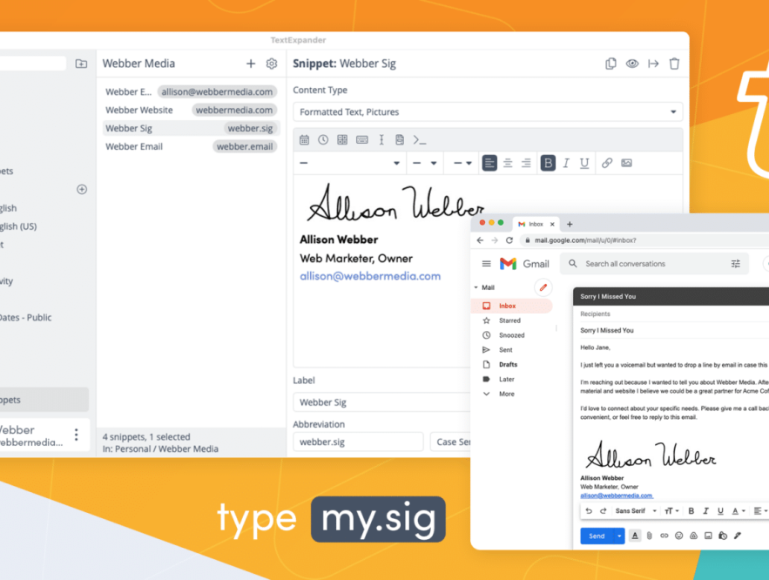
Task: Open the send options arrow beside Send
Action: click(x=619, y=536)
